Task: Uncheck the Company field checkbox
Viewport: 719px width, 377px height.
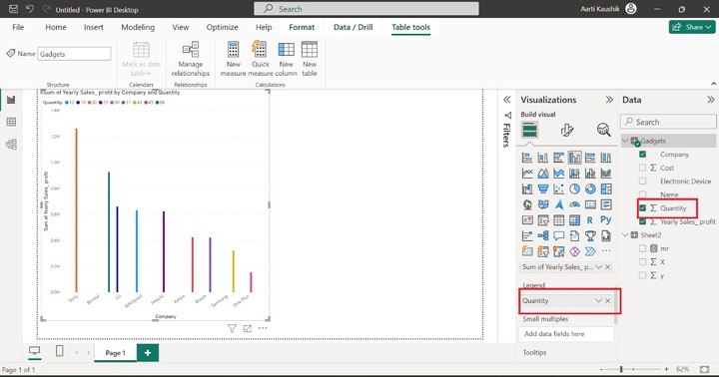Action: coord(642,155)
